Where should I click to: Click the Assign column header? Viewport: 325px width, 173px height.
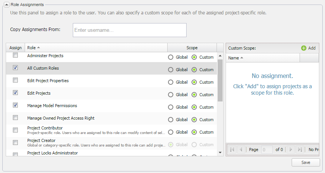16,48
